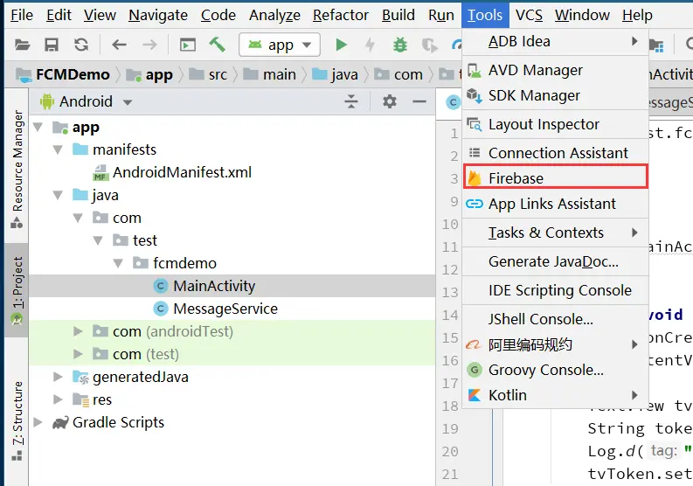Viewport: 693px width, 486px height.
Task: Click the select run/debug configuration icon
Action: tap(187, 45)
